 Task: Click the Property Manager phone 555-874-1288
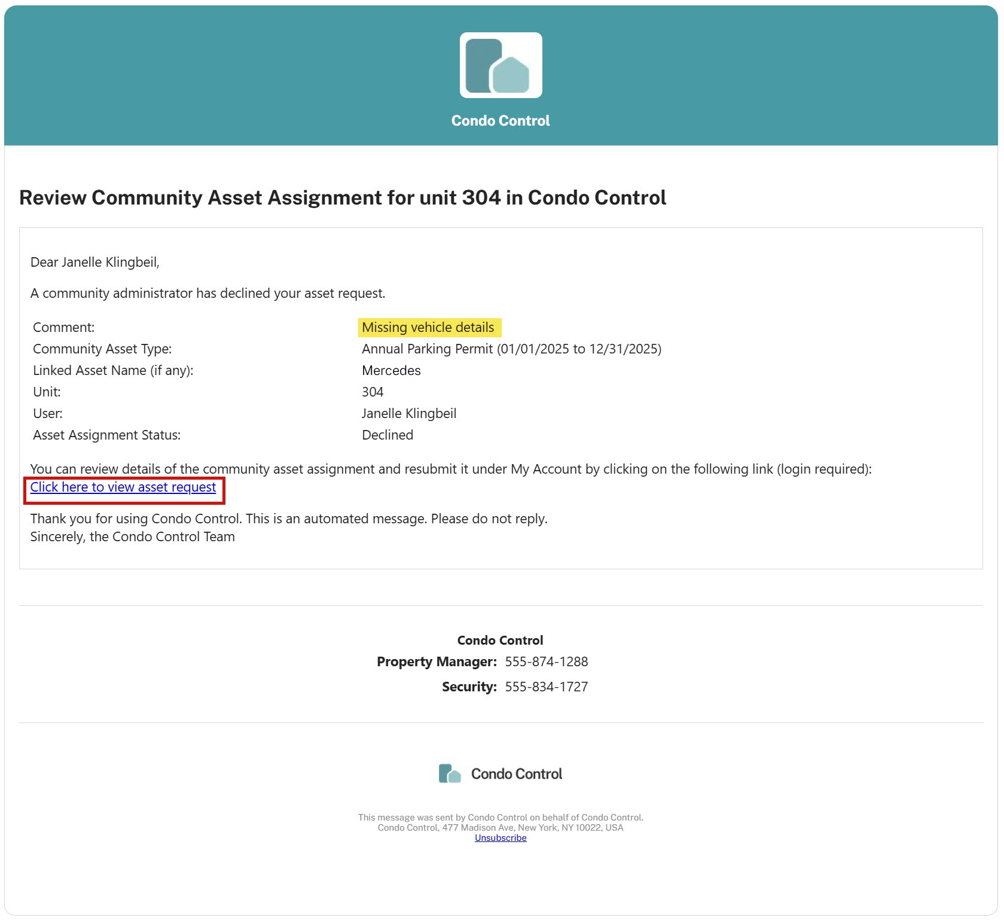click(x=547, y=661)
